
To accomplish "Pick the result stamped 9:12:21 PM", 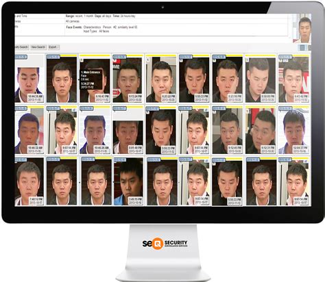I will pyautogui.click(x=261, y=130).
